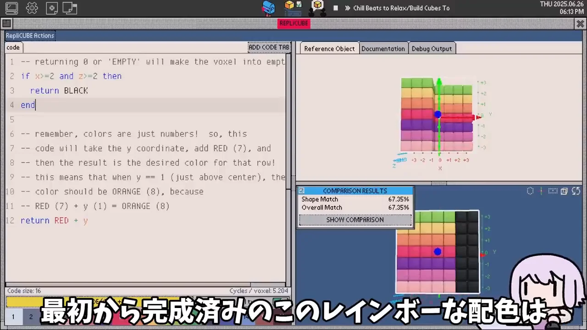Click code line 'return BLACK'
This screenshot has width=587, height=330.
pyautogui.click(x=59, y=91)
